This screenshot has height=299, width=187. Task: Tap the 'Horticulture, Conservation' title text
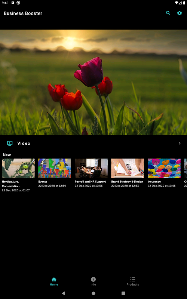10,184
